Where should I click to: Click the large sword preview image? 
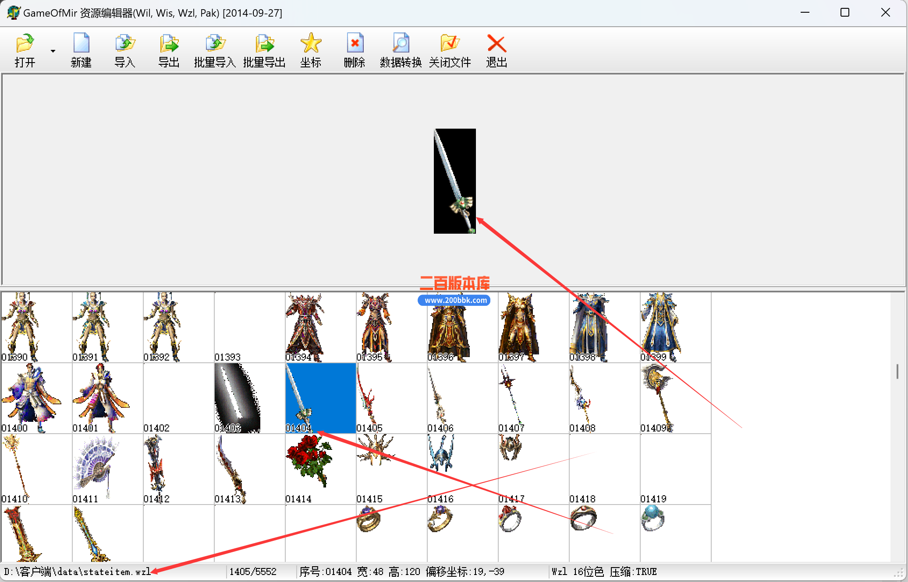point(455,181)
